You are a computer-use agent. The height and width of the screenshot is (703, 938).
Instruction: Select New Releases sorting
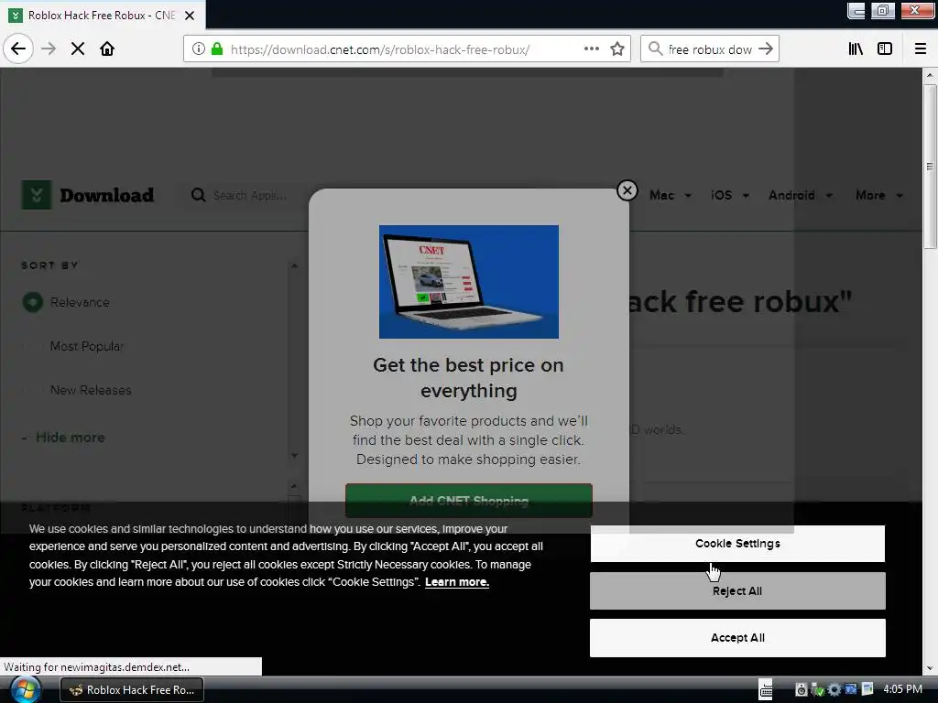point(91,390)
